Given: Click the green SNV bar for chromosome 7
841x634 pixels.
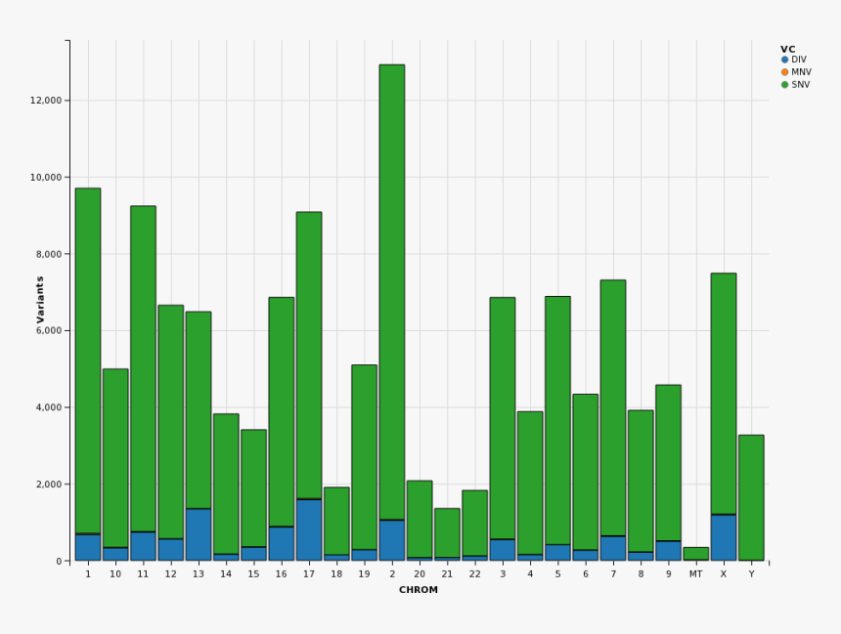Looking at the screenshot, I should coord(613,407).
